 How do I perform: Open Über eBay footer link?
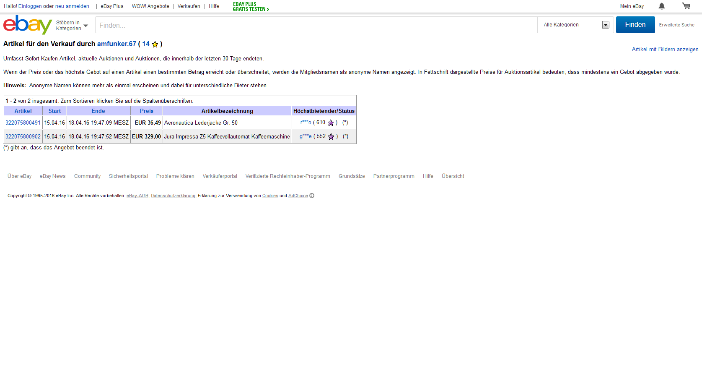pos(20,176)
